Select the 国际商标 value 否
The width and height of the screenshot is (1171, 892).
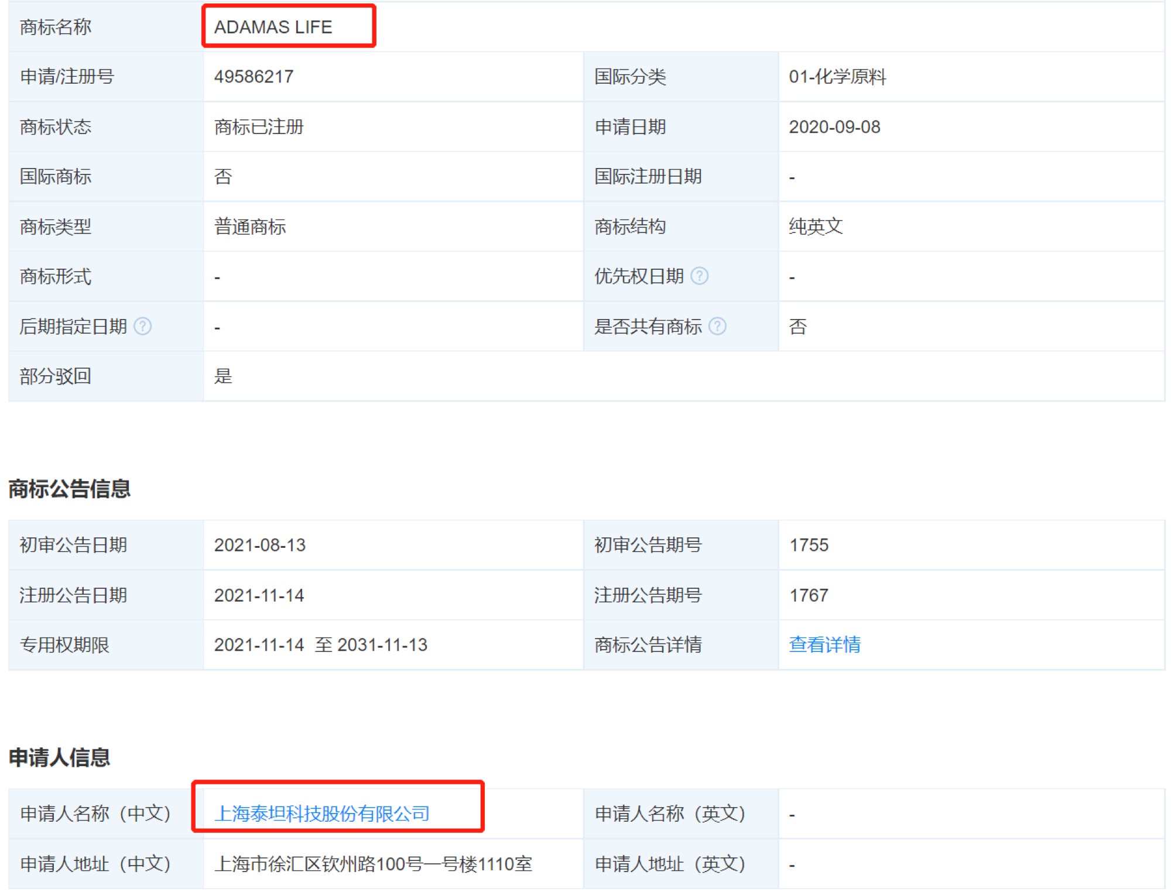click(x=223, y=176)
